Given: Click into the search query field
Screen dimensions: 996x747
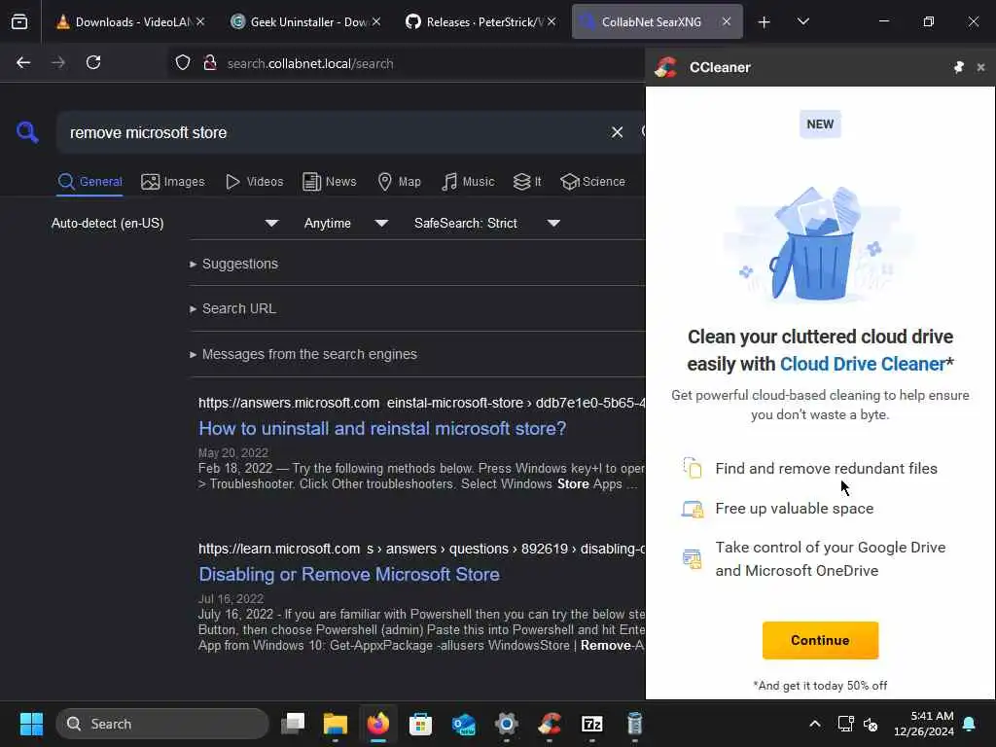Looking at the screenshot, I should click(x=331, y=132).
